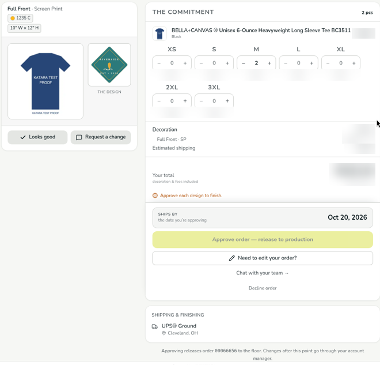Approve the proof with Looks good

[x=37, y=137]
